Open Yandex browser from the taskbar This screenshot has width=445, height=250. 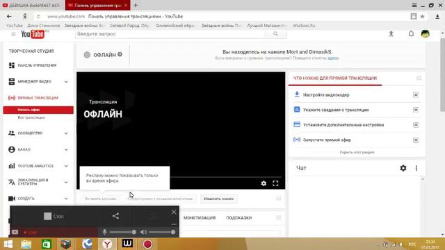(x=107, y=244)
